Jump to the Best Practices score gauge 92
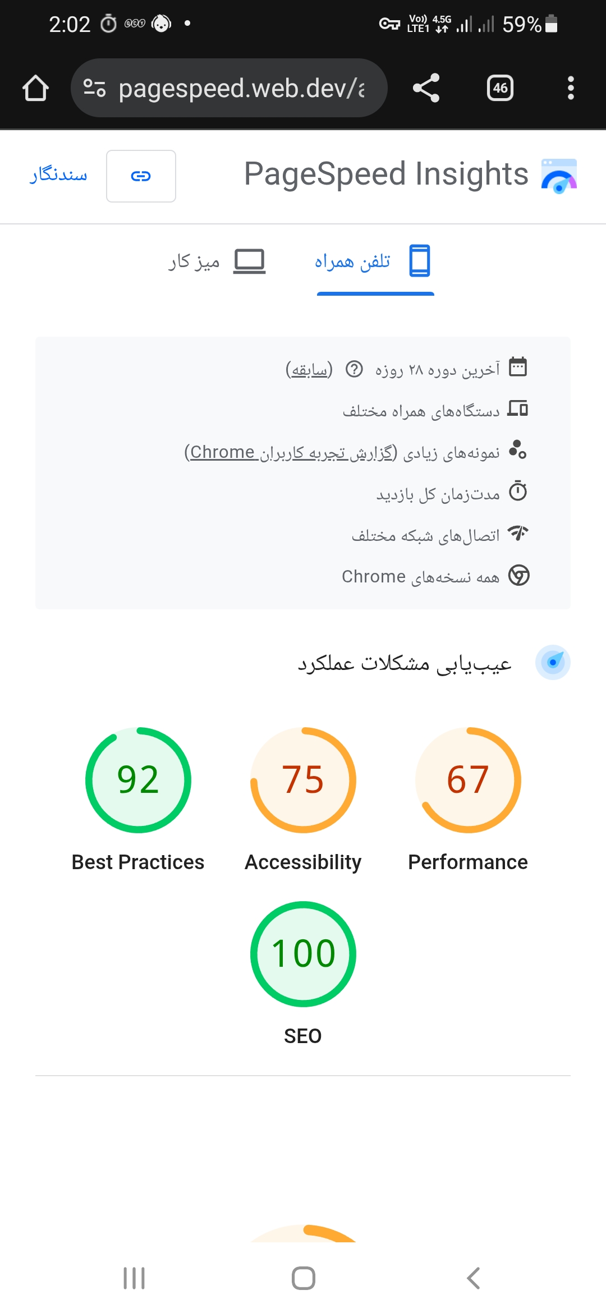The image size is (606, 1313). click(138, 780)
